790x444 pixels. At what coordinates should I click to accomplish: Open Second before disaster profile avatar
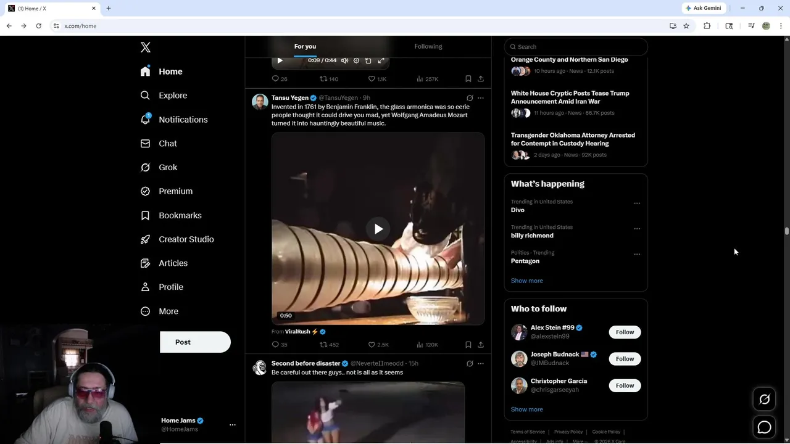tap(260, 368)
